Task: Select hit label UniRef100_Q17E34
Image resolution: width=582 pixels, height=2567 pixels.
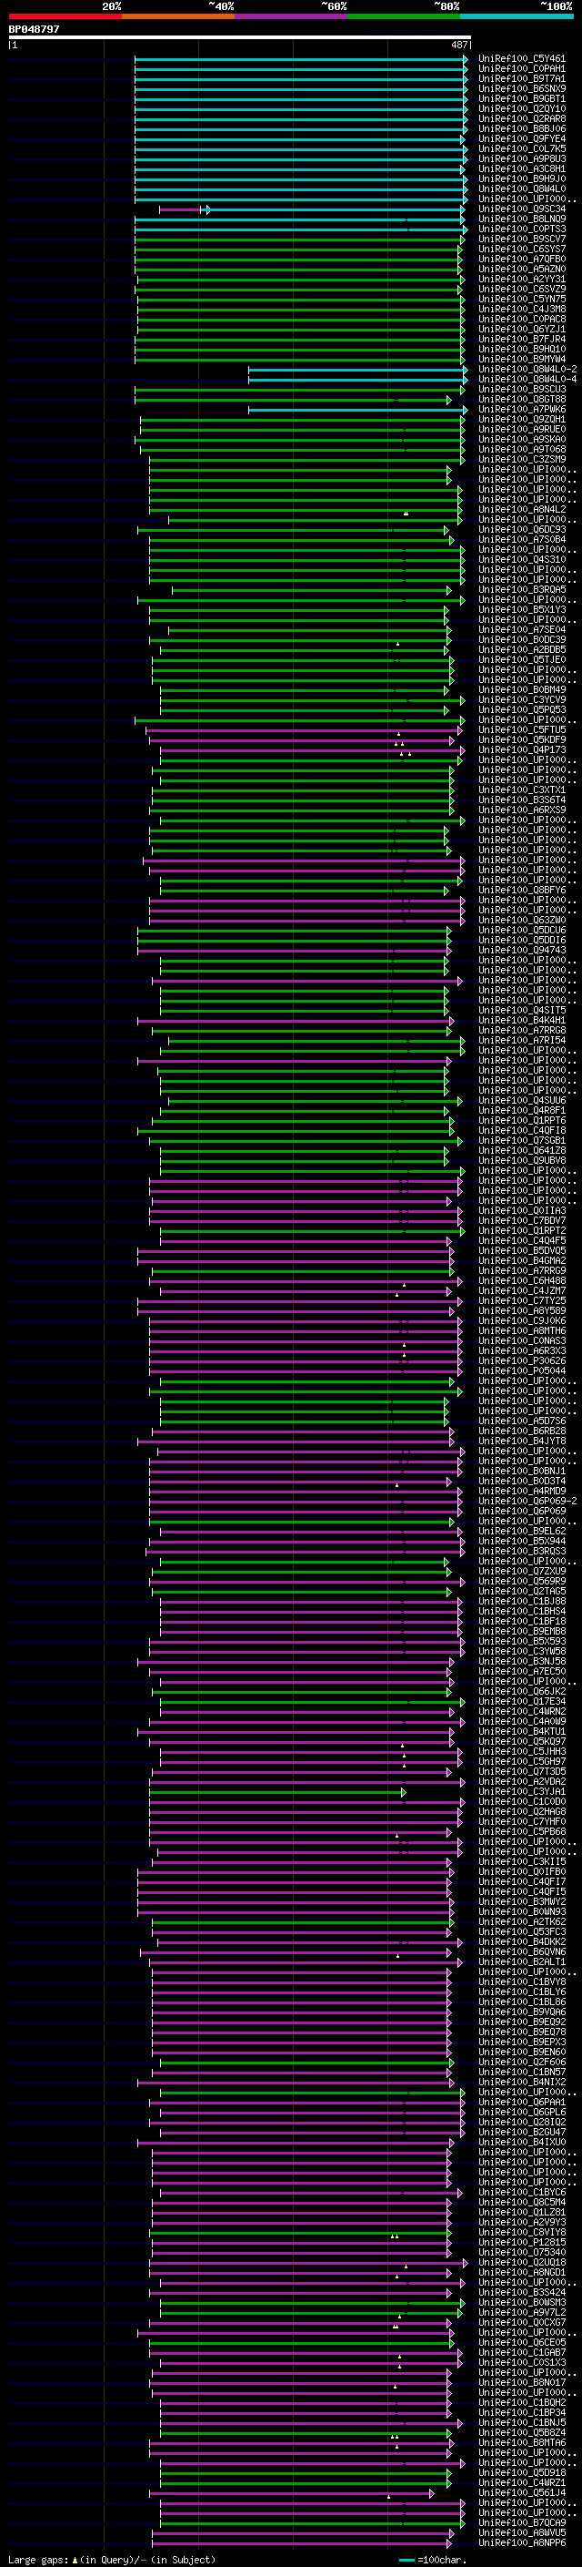Action: [x=522, y=1701]
